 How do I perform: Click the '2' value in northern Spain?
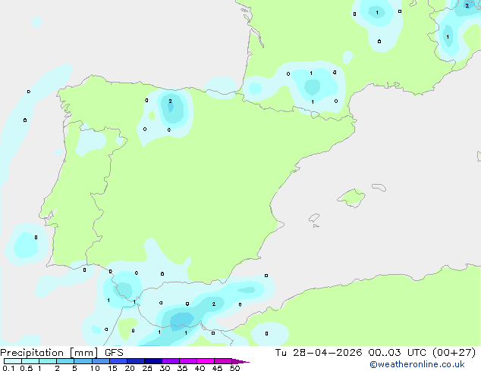[x=170, y=101]
